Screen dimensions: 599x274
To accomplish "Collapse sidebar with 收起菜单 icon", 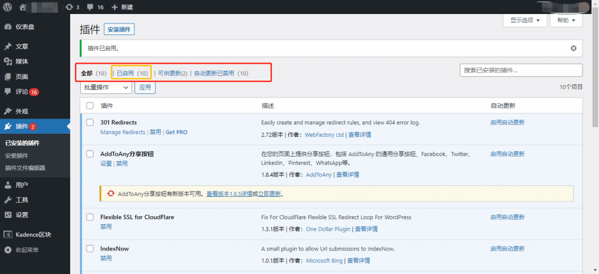I will 8,250.
